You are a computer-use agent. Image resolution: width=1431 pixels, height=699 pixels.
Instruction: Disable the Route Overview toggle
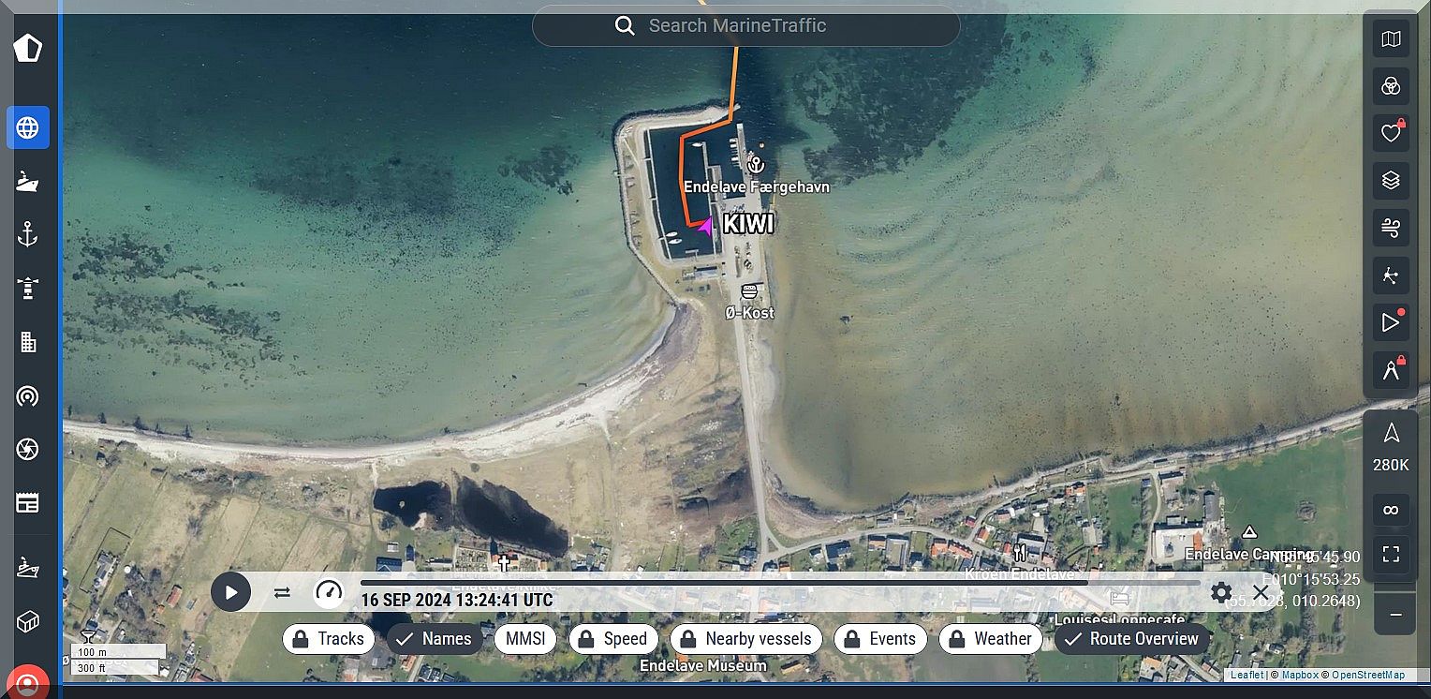1131,639
